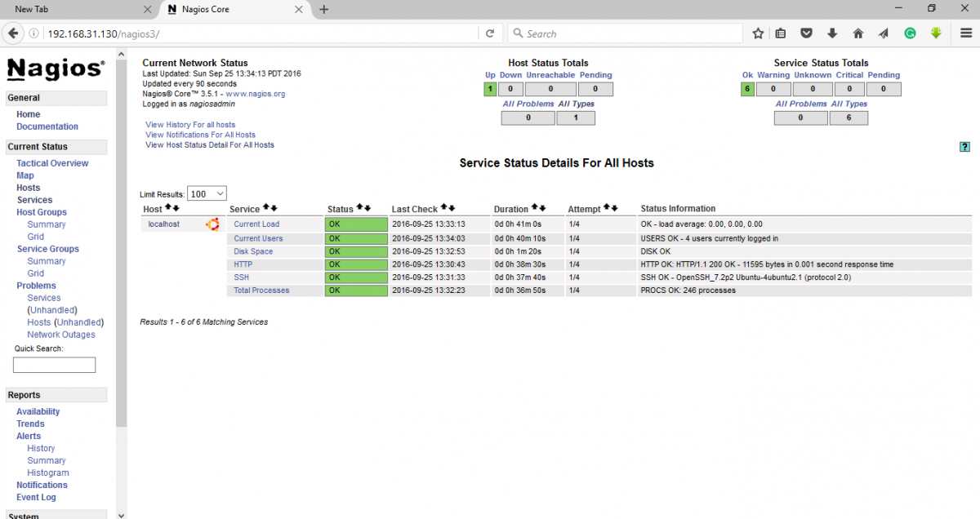Click the green download extension arrow
This screenshot has height=519, width=980.
936,33
